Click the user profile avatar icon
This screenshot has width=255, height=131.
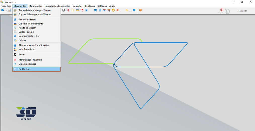tap(227, 11)
